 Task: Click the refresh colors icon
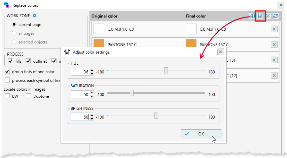(x=276, y=16)
